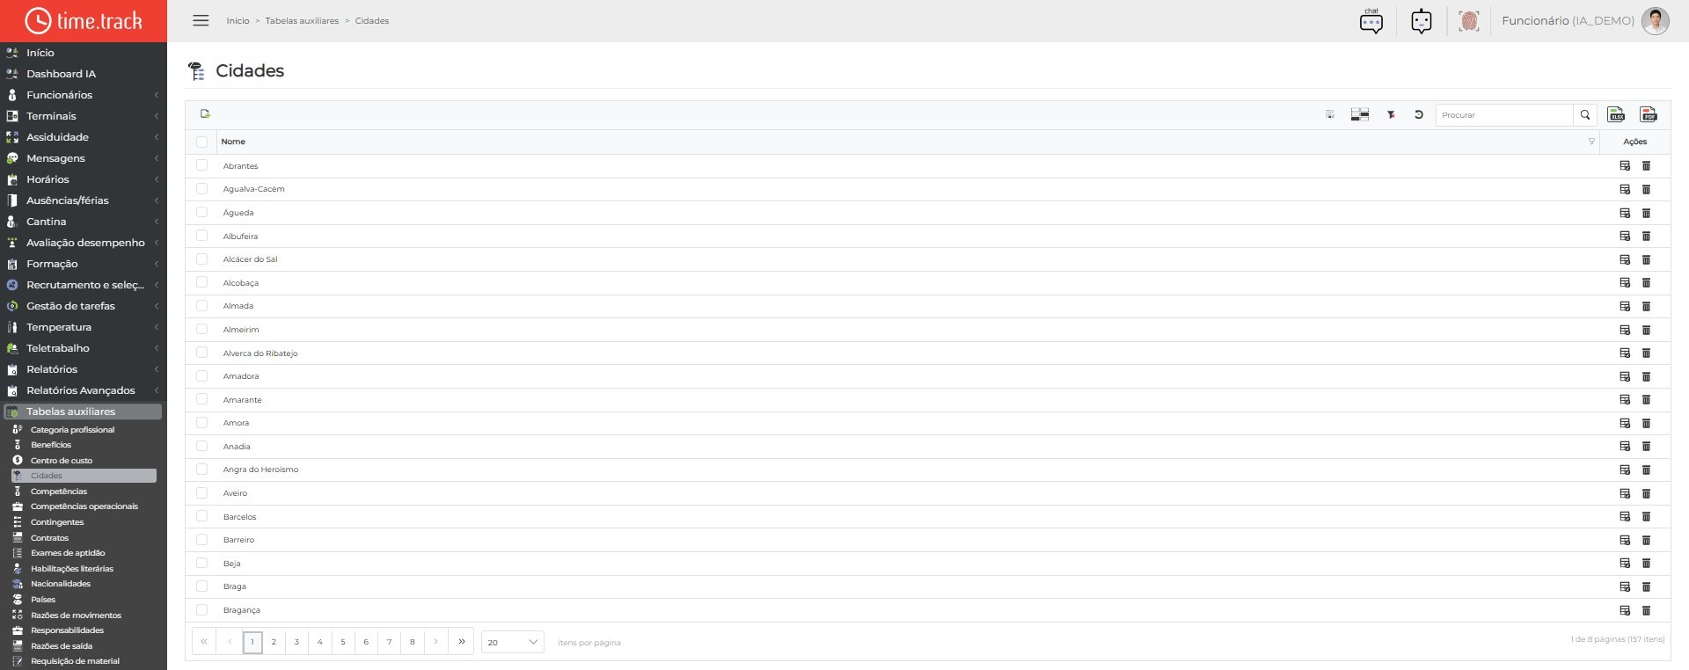Select the Amarante row checkbox
The height and width of the screenshot is (670, 1689).
coord(202,399)
